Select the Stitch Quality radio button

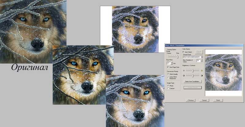(x=168, y=74)
